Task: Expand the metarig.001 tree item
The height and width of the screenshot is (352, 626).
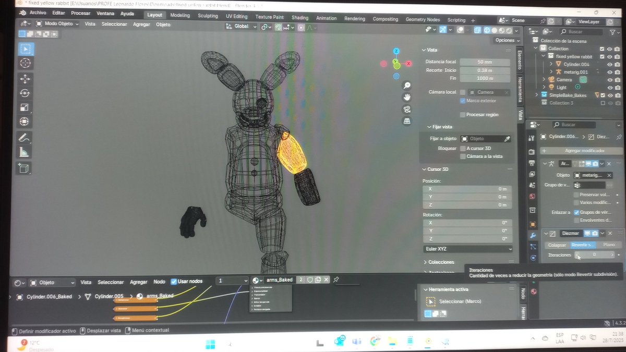Action: click(551, 72)
